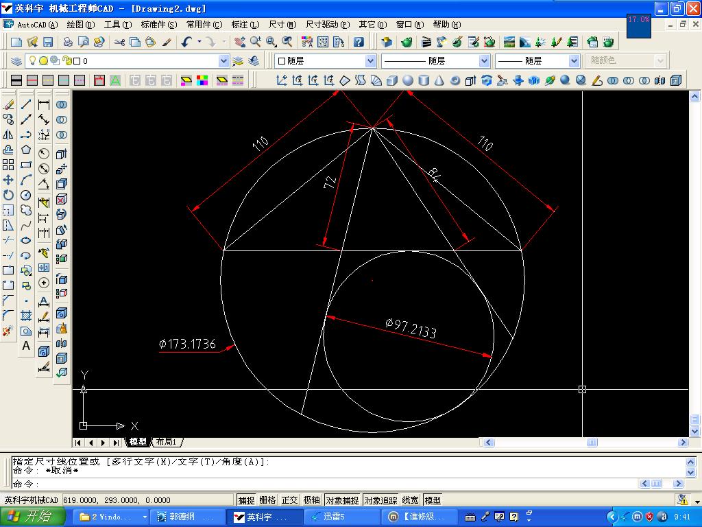Click the drawing area vertical scrollbar

point(695,263)
